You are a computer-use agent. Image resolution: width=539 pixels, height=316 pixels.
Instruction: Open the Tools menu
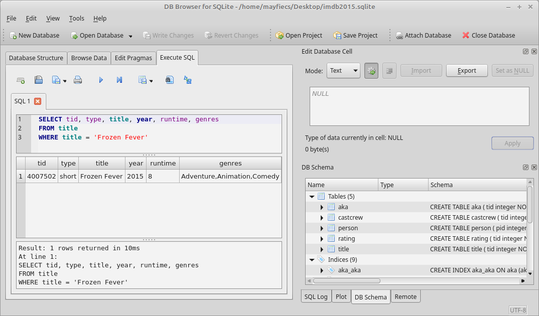(76, 18)
